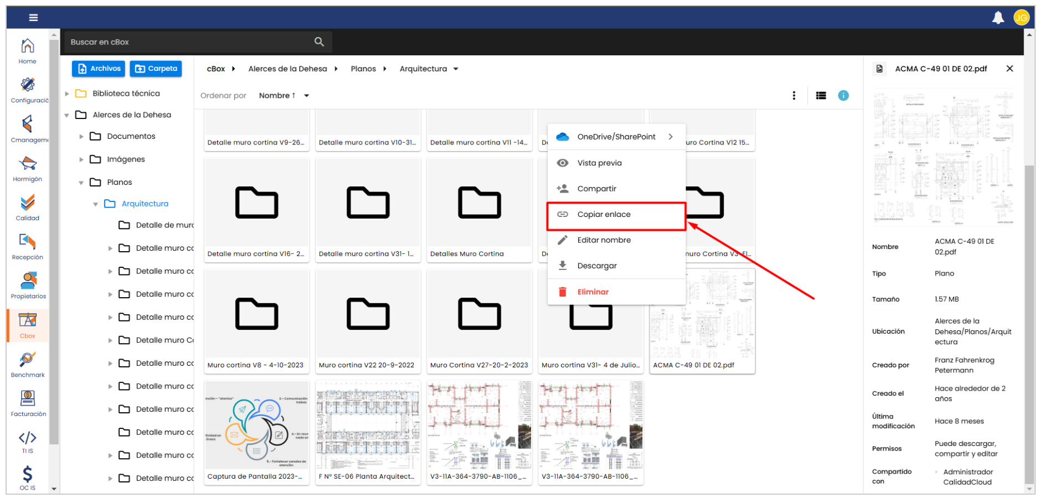Open Arquitectura breadcrumb dropdown arrow
The width and height of the screenshot is (1039, 498).
click(x=456, y=69)
